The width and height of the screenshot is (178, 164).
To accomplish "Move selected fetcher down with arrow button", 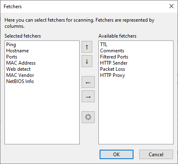I will click(x=87, y=61).
